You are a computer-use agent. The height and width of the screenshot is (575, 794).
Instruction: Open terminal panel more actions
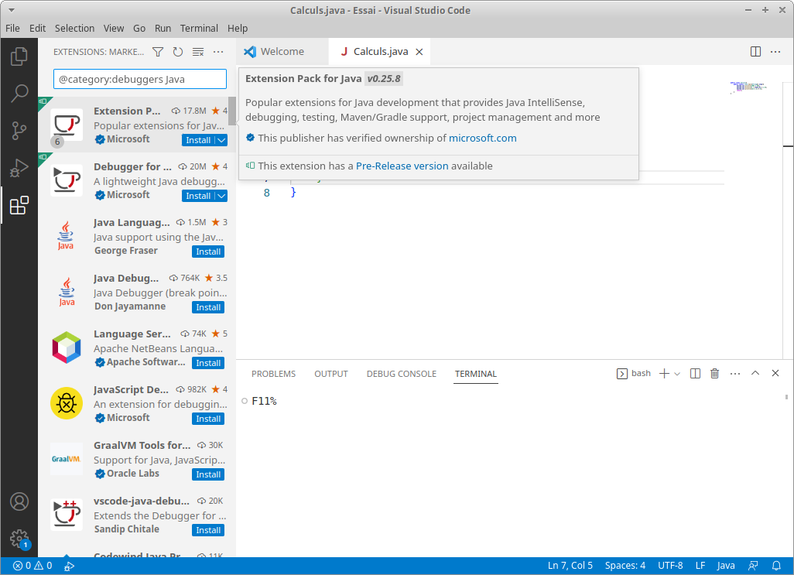[x=734, y=374]
